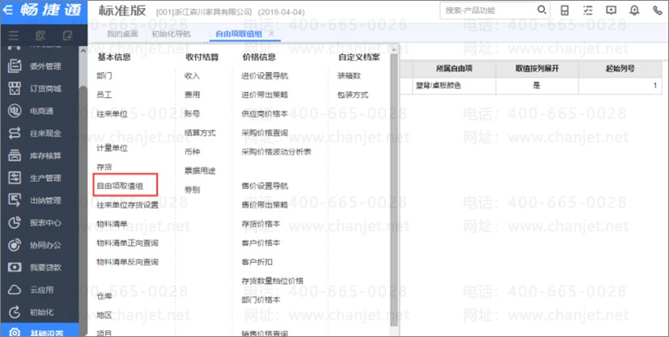The image size is (669, 337).
Task: Open 装箱数 under 自定义档案
Action: [x=349, y=76]
